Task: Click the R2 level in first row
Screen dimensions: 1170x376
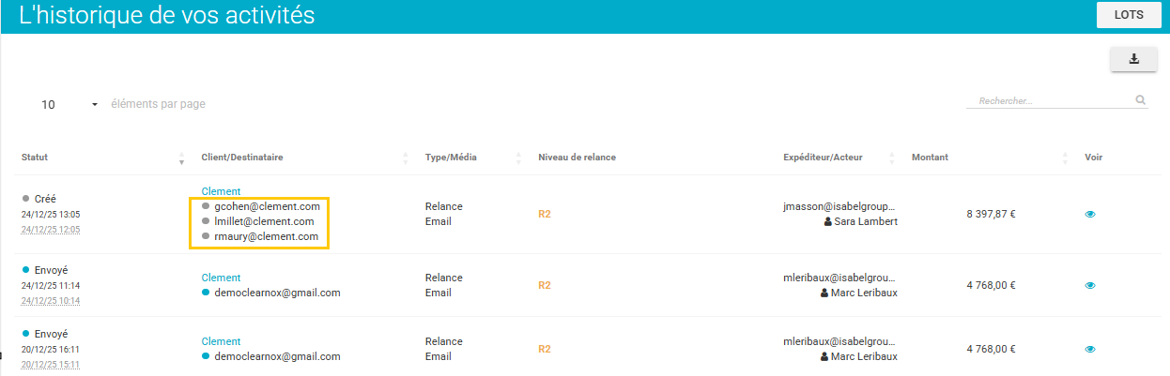Action: [x=545, y=214]
